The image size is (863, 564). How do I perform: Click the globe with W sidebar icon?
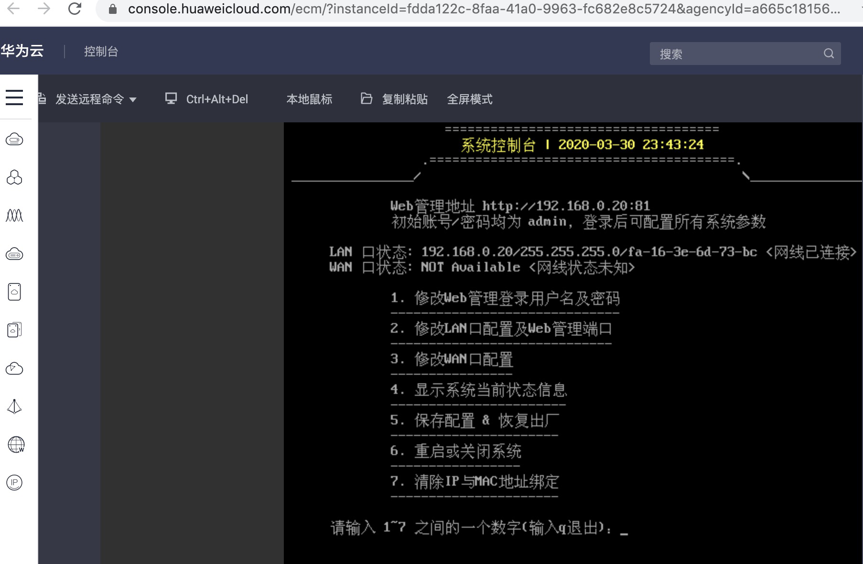pos(16,445)
